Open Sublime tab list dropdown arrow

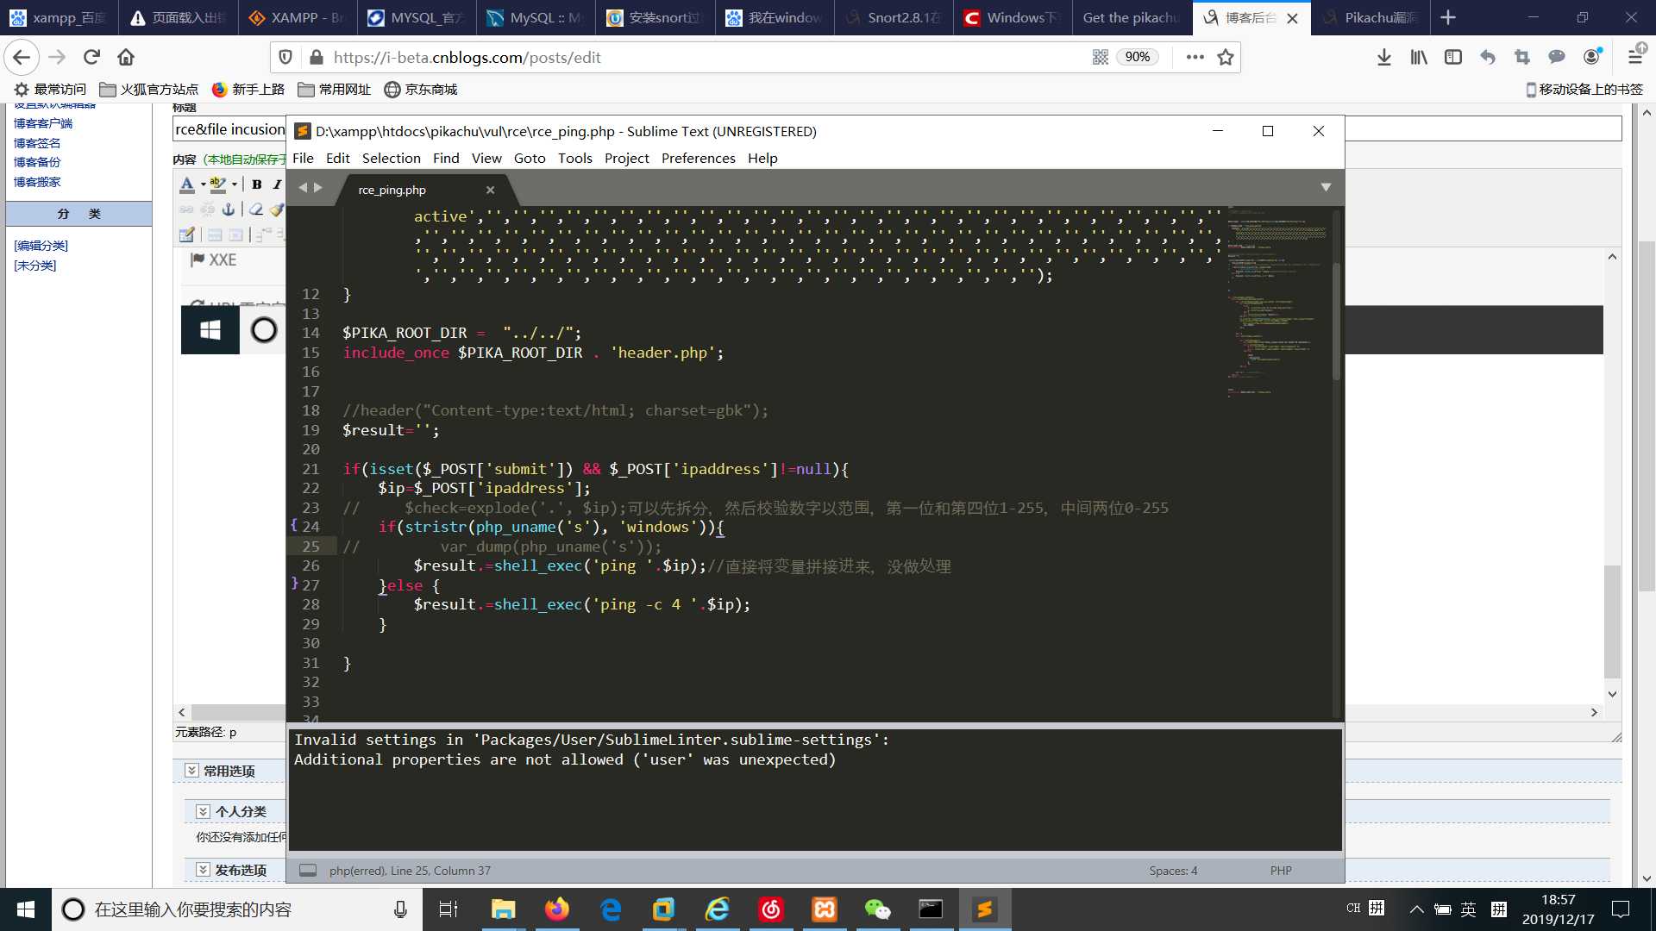point(1326,187)
